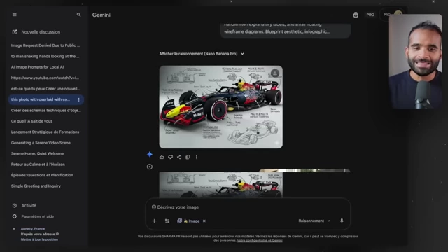
Task: Copy the response
Action: 188,157
